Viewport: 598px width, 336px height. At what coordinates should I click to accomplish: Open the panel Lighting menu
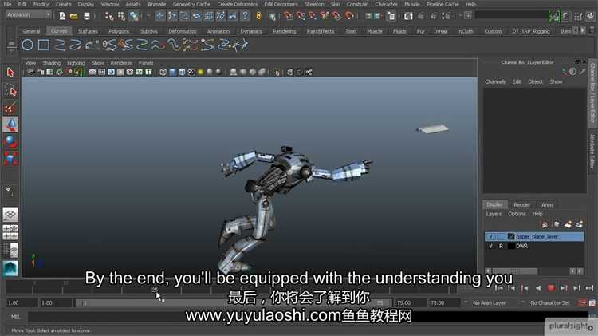[76, 62]
